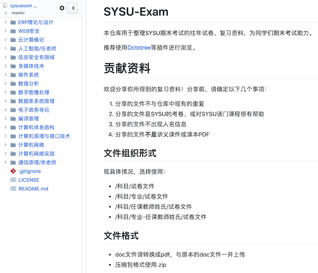Open Octotree settings gear icon
The width and height of the screenshot is (318, 273).
[x=62, y=8]
